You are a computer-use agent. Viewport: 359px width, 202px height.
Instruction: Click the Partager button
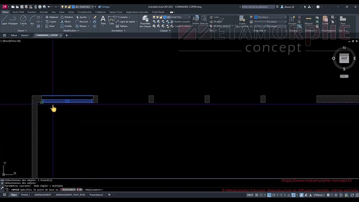coord(103,7)
